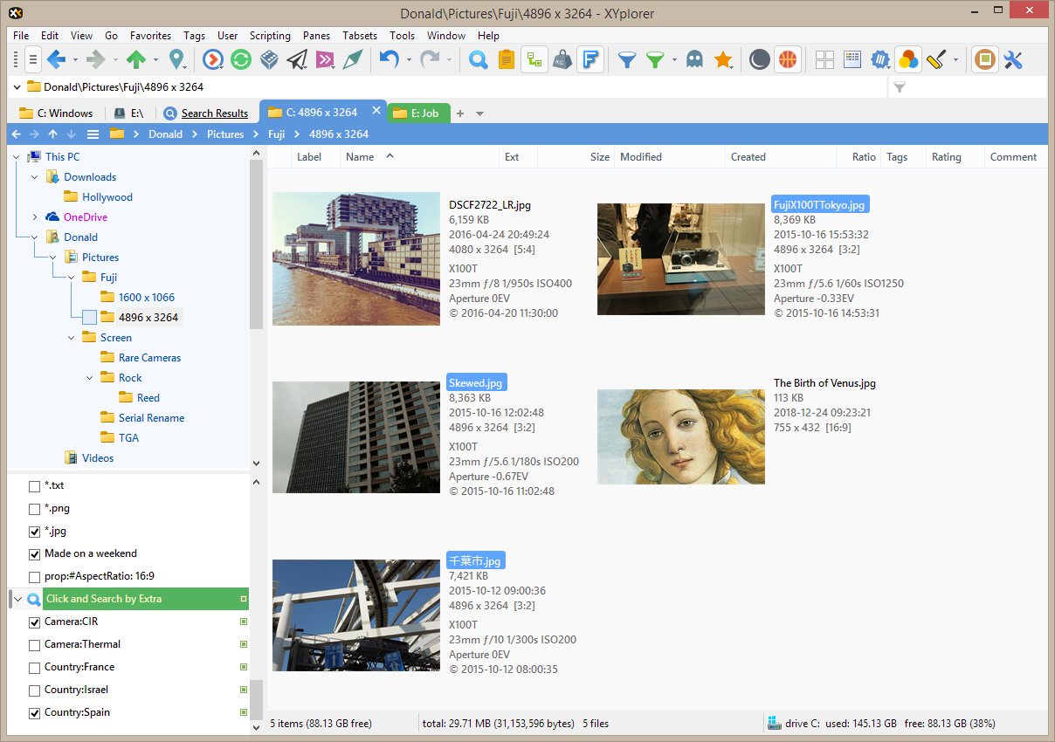Click the blue Back arrow toolbar icon

(56, 59)
